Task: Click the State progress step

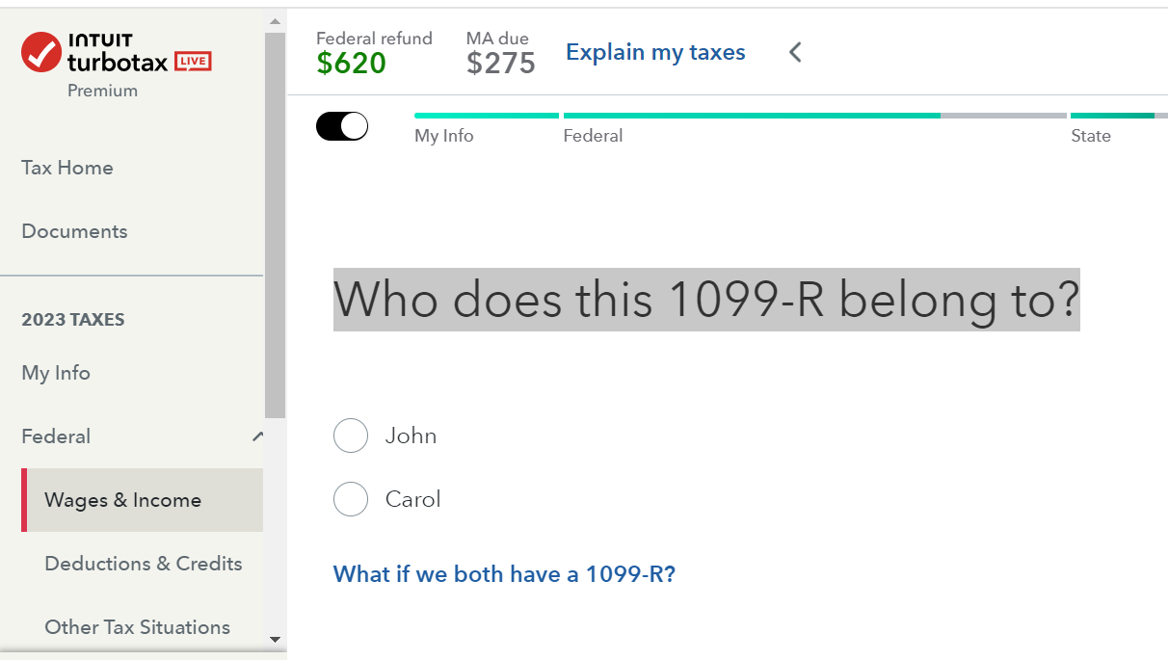Action: (1091, 136)
